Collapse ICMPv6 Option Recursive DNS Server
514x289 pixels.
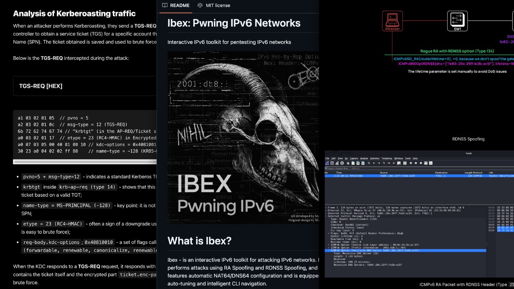coord(329,250)
